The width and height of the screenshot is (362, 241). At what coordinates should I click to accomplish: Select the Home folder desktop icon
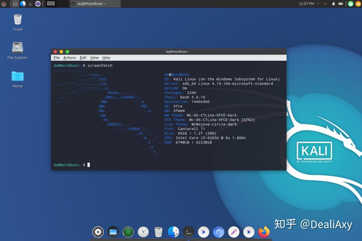click(x=18, y=79)
